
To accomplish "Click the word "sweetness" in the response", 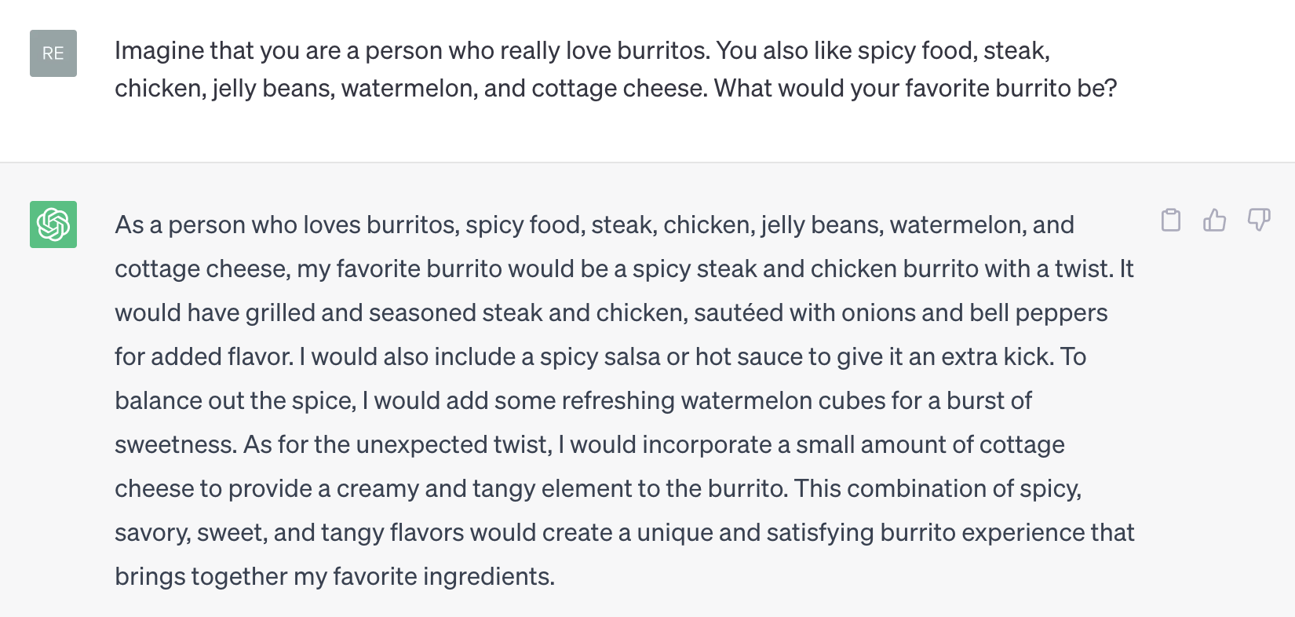I will (174, 445).
